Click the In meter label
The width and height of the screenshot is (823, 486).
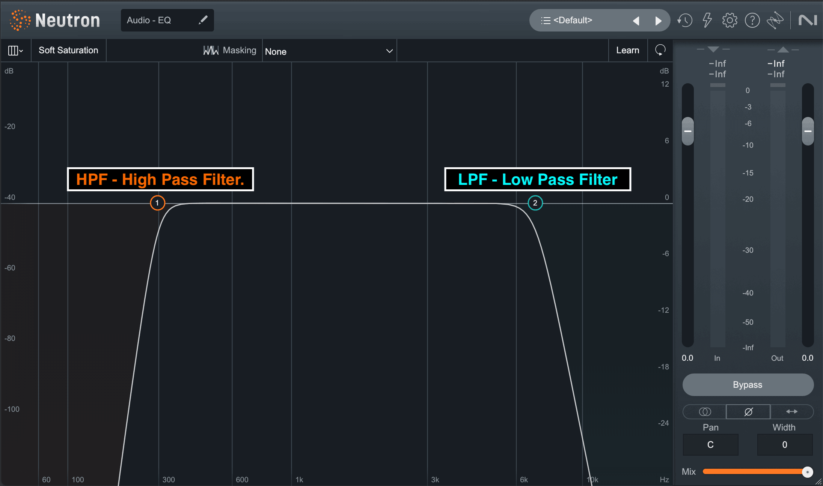pyautogui.click(x=717, y=358)
